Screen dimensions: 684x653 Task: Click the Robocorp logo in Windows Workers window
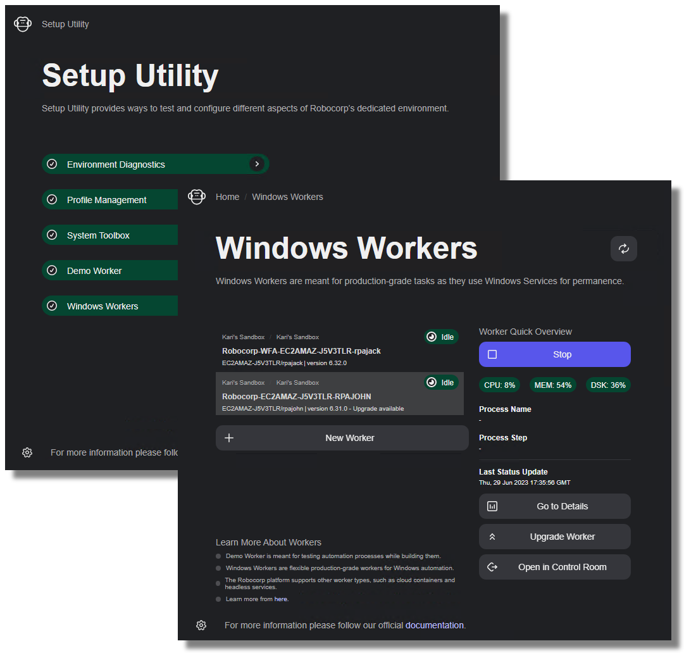(197, 197)
